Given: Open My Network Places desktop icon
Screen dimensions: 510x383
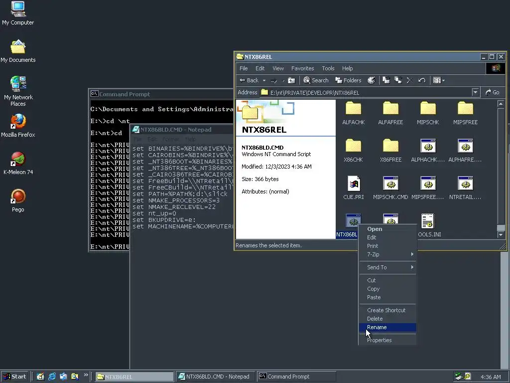Looking at the screenshot, I should [x=18, y=91].
